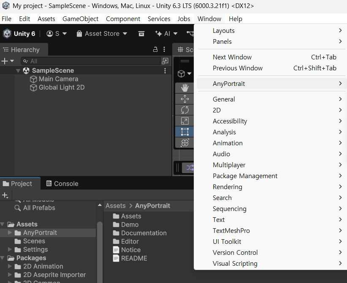The image size is (347, 283).
Task: Click the plus create button in Hierarchy
Action: coord(7,61)
